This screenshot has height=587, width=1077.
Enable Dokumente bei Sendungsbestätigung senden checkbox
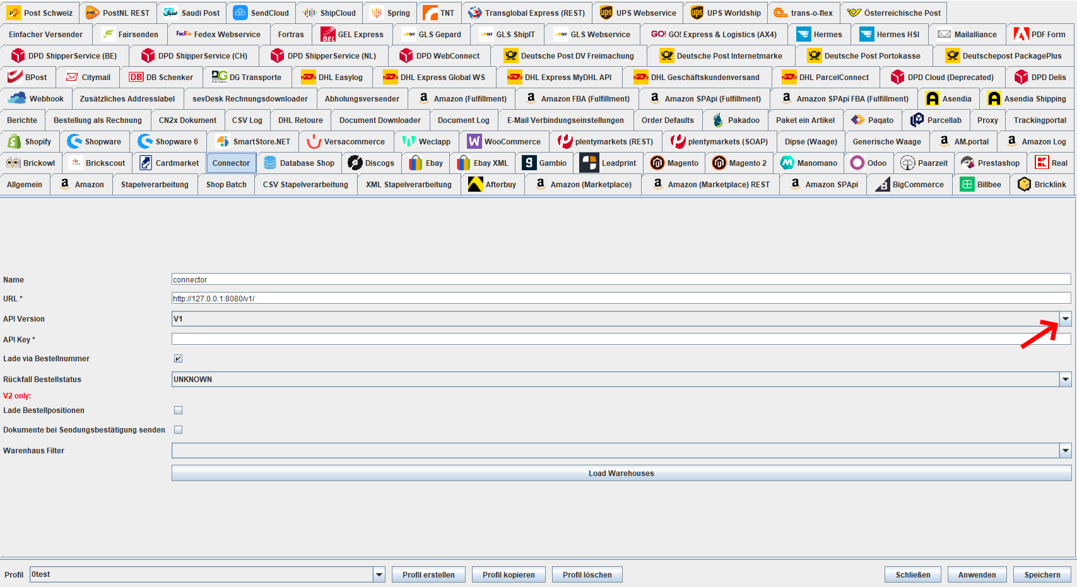tap(179, 429)
